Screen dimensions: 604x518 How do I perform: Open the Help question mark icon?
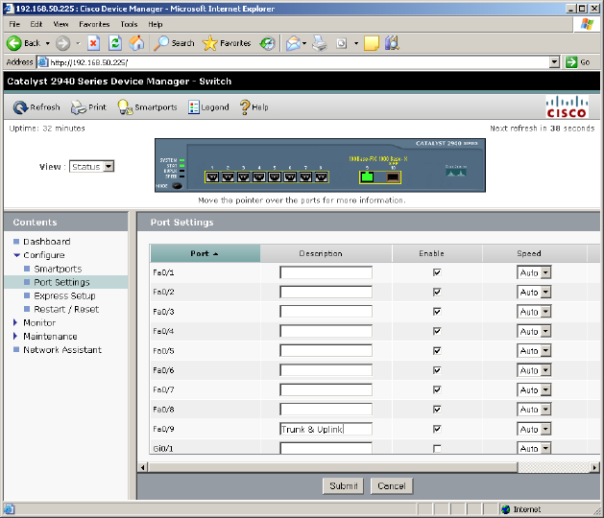245,107
